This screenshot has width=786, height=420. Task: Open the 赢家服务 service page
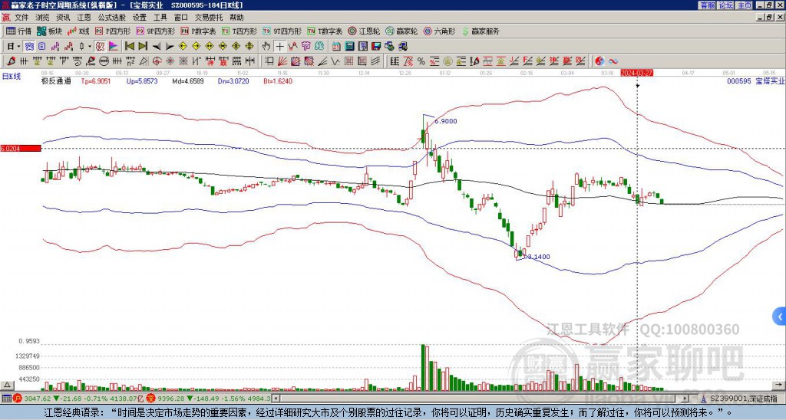coord(481,31)
